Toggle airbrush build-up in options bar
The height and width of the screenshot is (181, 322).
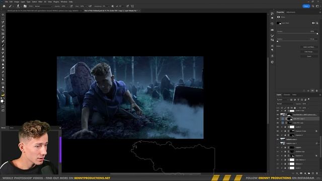click(90, 6)
